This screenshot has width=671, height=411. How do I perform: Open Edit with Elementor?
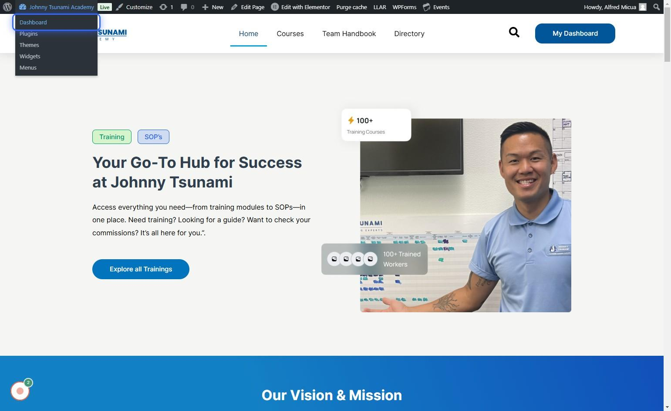coord(300,7)
